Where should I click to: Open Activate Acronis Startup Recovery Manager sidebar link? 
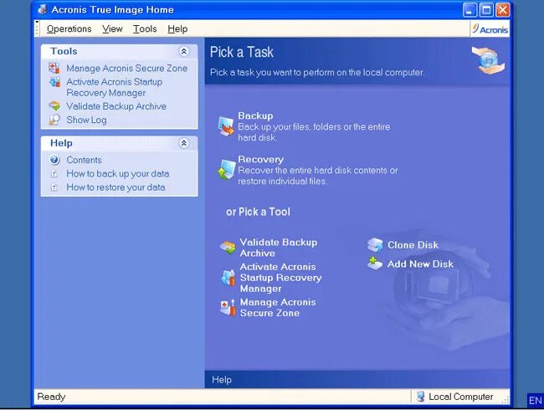pos(115,87)
